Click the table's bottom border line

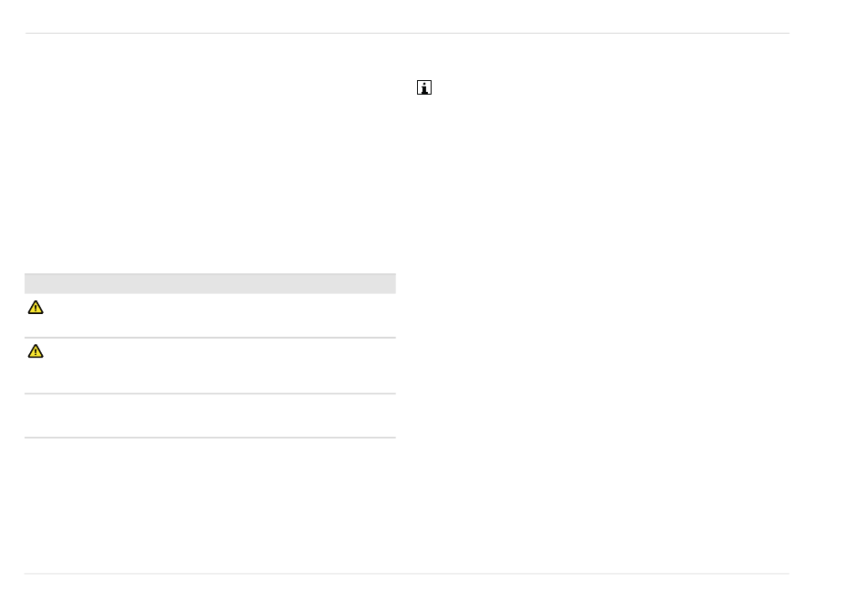click(x=209, y=438)
